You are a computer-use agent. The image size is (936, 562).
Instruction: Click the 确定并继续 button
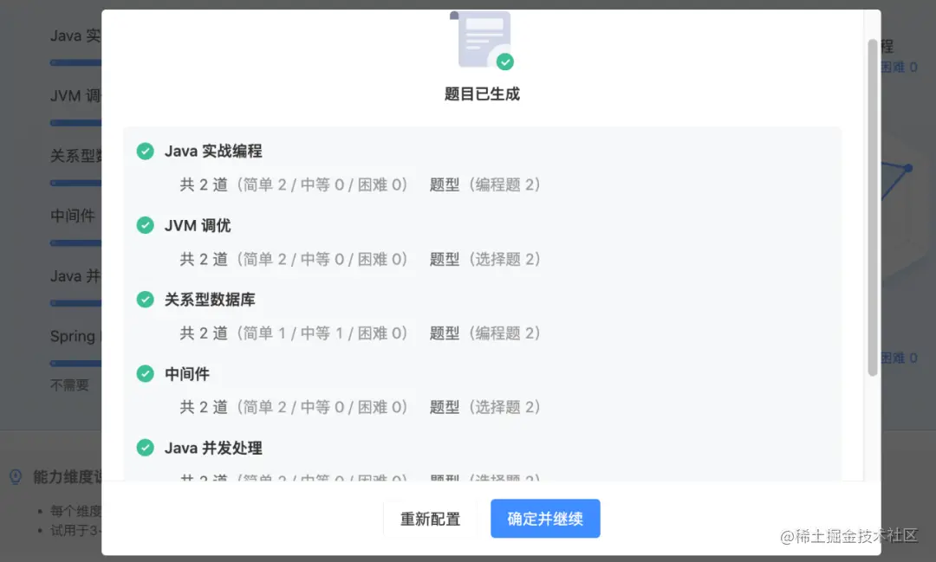545,518
